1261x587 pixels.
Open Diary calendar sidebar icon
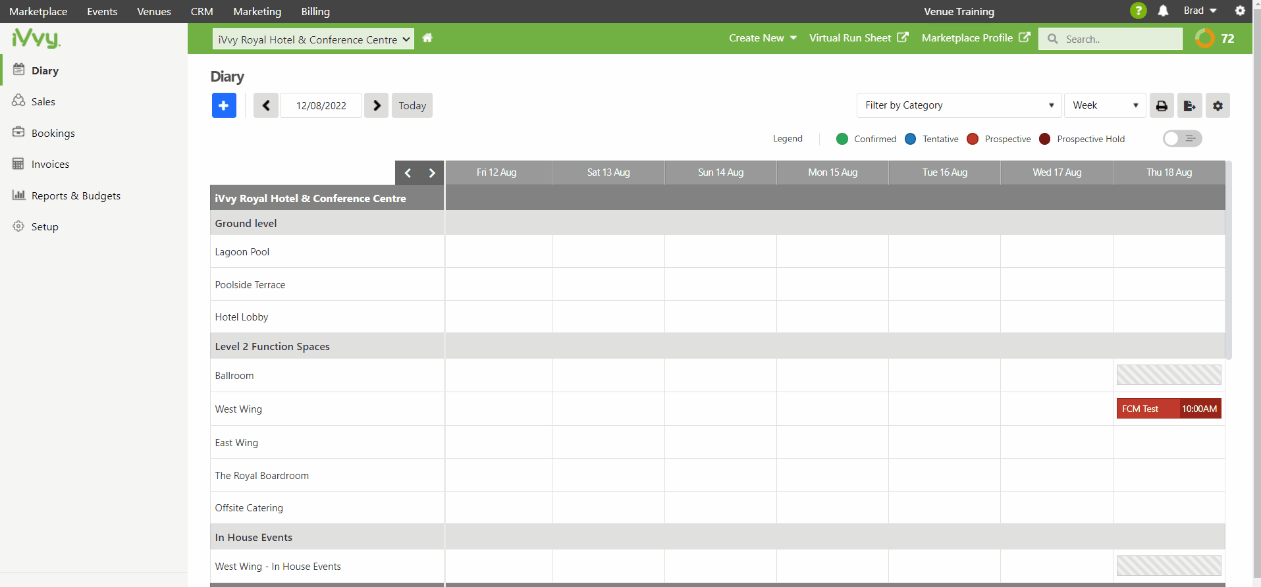click(x=19, y=70)
